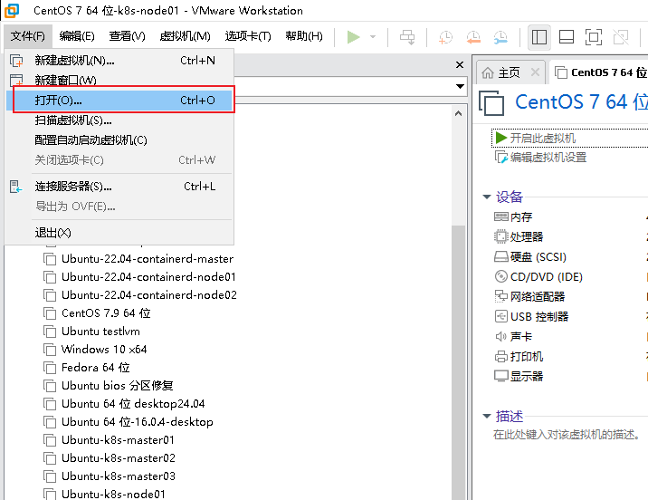Click the library scrollbar up arrow

click(x=458, y=113)
